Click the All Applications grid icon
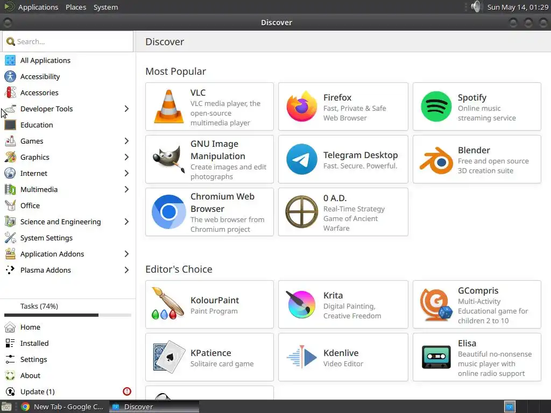Viewport: 551px width, 413px height. (x=10, y=60)
